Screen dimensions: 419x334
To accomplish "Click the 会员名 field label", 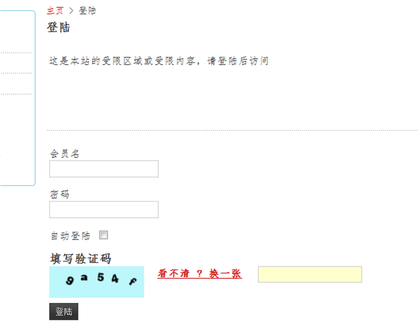I will pyautogui.click(x=64, y=153).
